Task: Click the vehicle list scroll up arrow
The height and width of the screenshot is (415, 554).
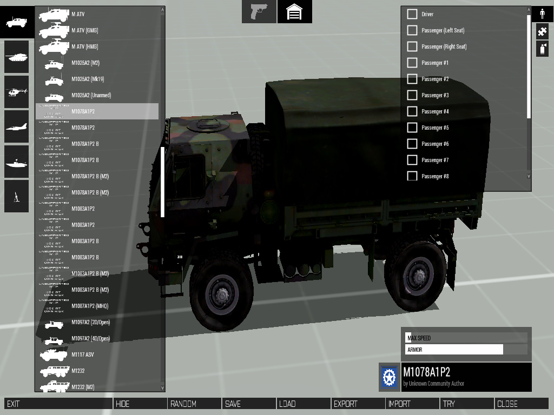Action: point(162,10)
